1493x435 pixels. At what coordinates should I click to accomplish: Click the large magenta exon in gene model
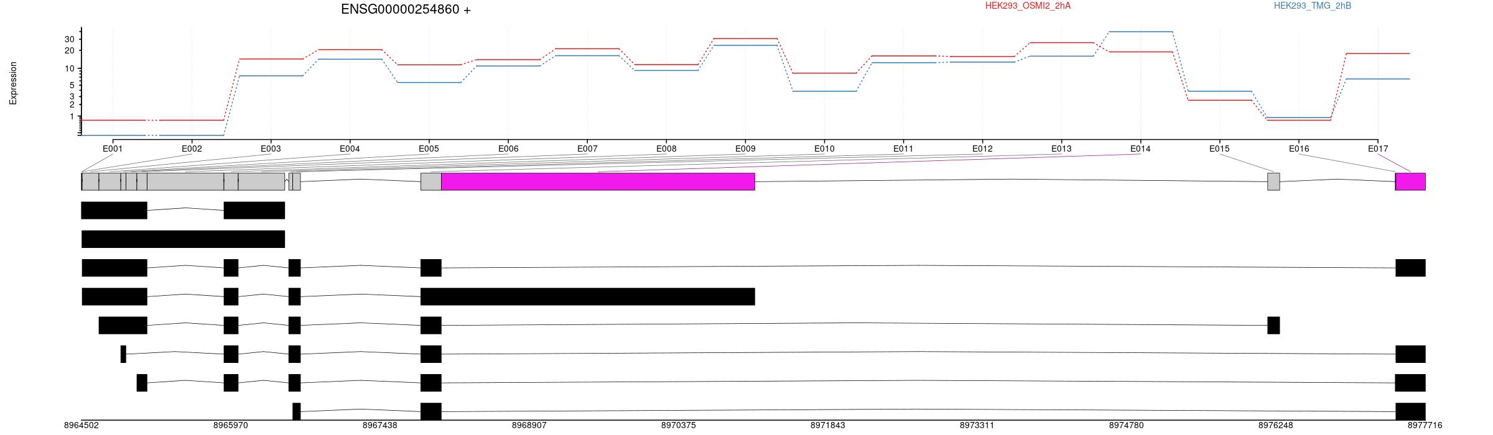pos(598,181)
